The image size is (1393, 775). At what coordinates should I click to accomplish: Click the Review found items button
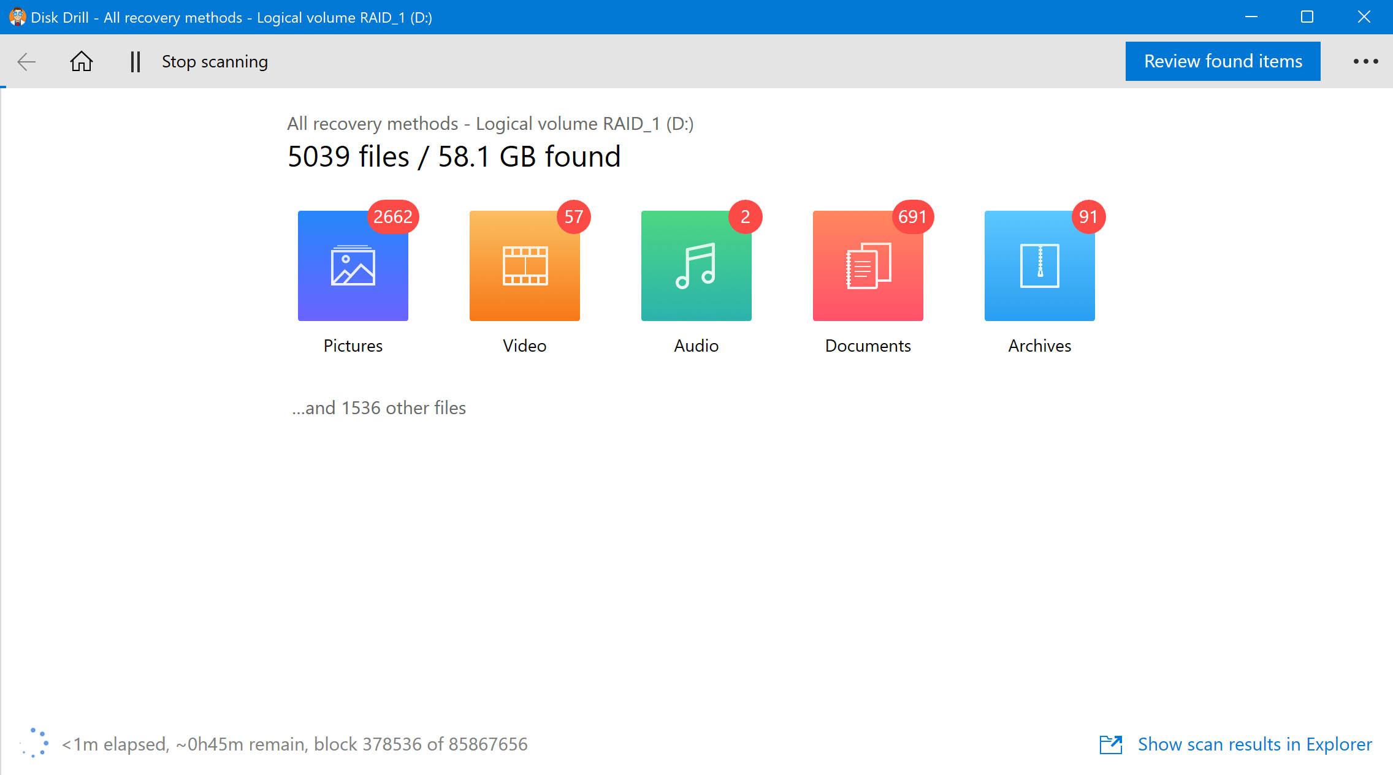click(1223, 61)
